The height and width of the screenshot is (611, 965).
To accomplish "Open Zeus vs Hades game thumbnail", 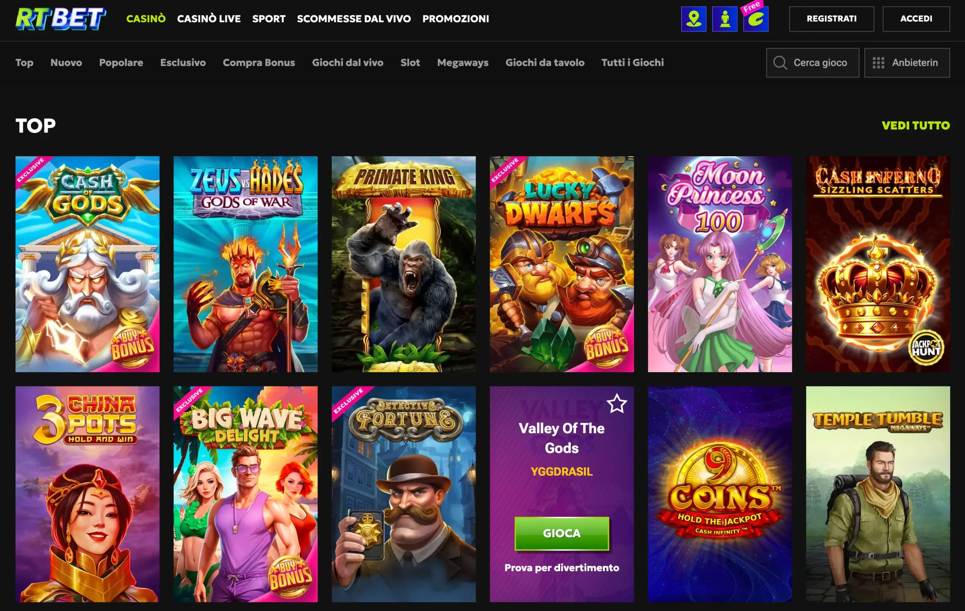I will pyautogui.click(x=245, y=264).
